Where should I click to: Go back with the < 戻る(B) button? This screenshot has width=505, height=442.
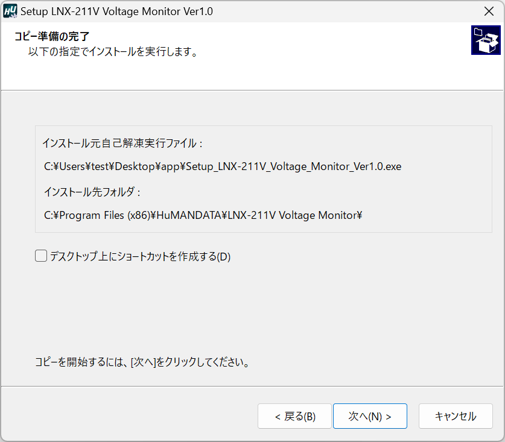294,416
